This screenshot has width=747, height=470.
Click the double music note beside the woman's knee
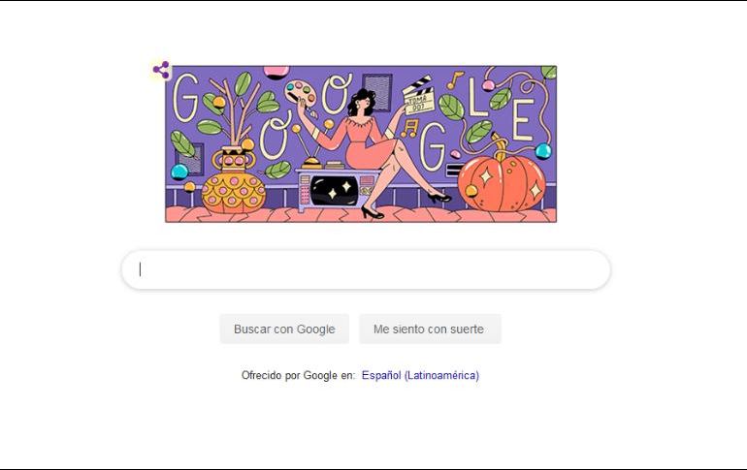coord(409,129)
